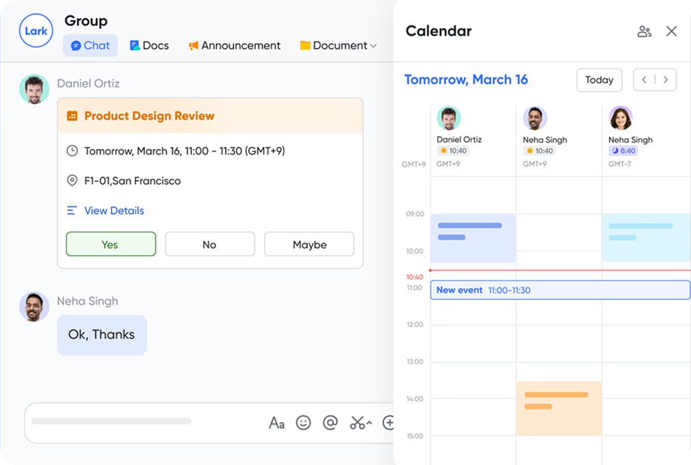691x465 pixels.
Task: Choose Maybe for the meeting invite
Action: [309, 244]
